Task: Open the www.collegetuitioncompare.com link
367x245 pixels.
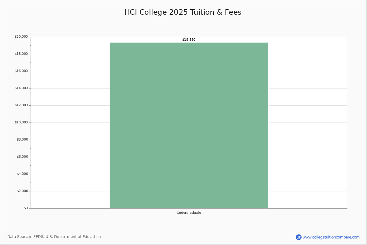Action: (x=331, y=237)
